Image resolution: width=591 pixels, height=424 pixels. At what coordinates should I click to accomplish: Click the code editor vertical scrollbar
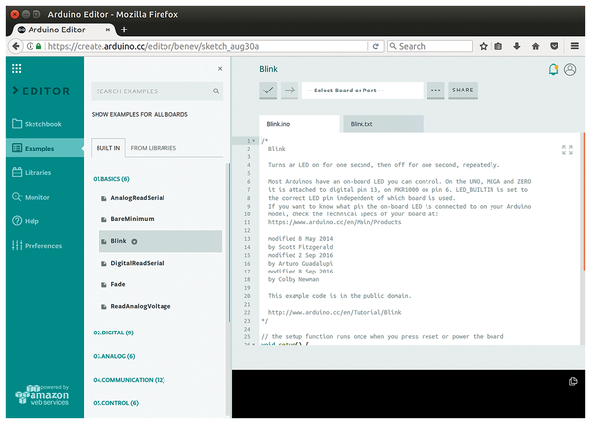coord(584,201)
